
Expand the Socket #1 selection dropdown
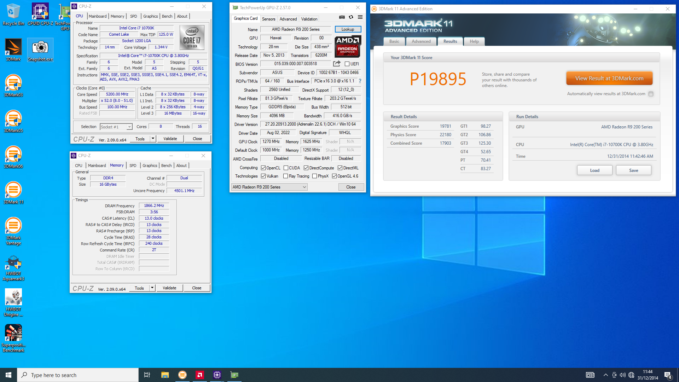[x=129, y=127]
